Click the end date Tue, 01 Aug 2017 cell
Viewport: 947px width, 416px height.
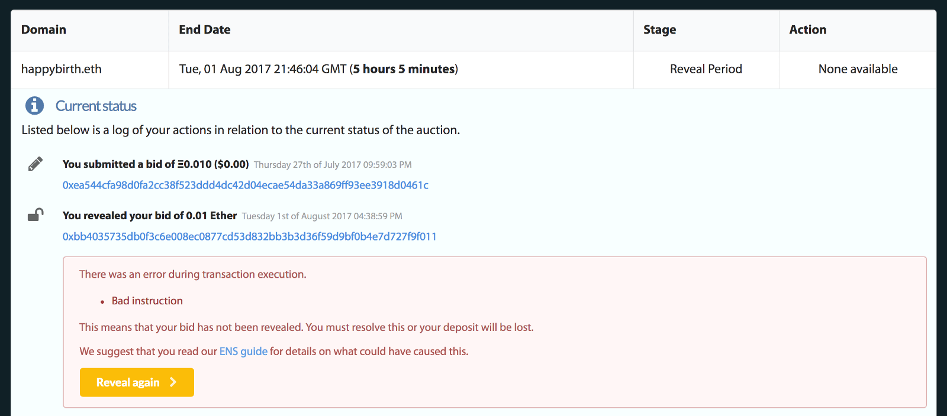coord(401,70)
